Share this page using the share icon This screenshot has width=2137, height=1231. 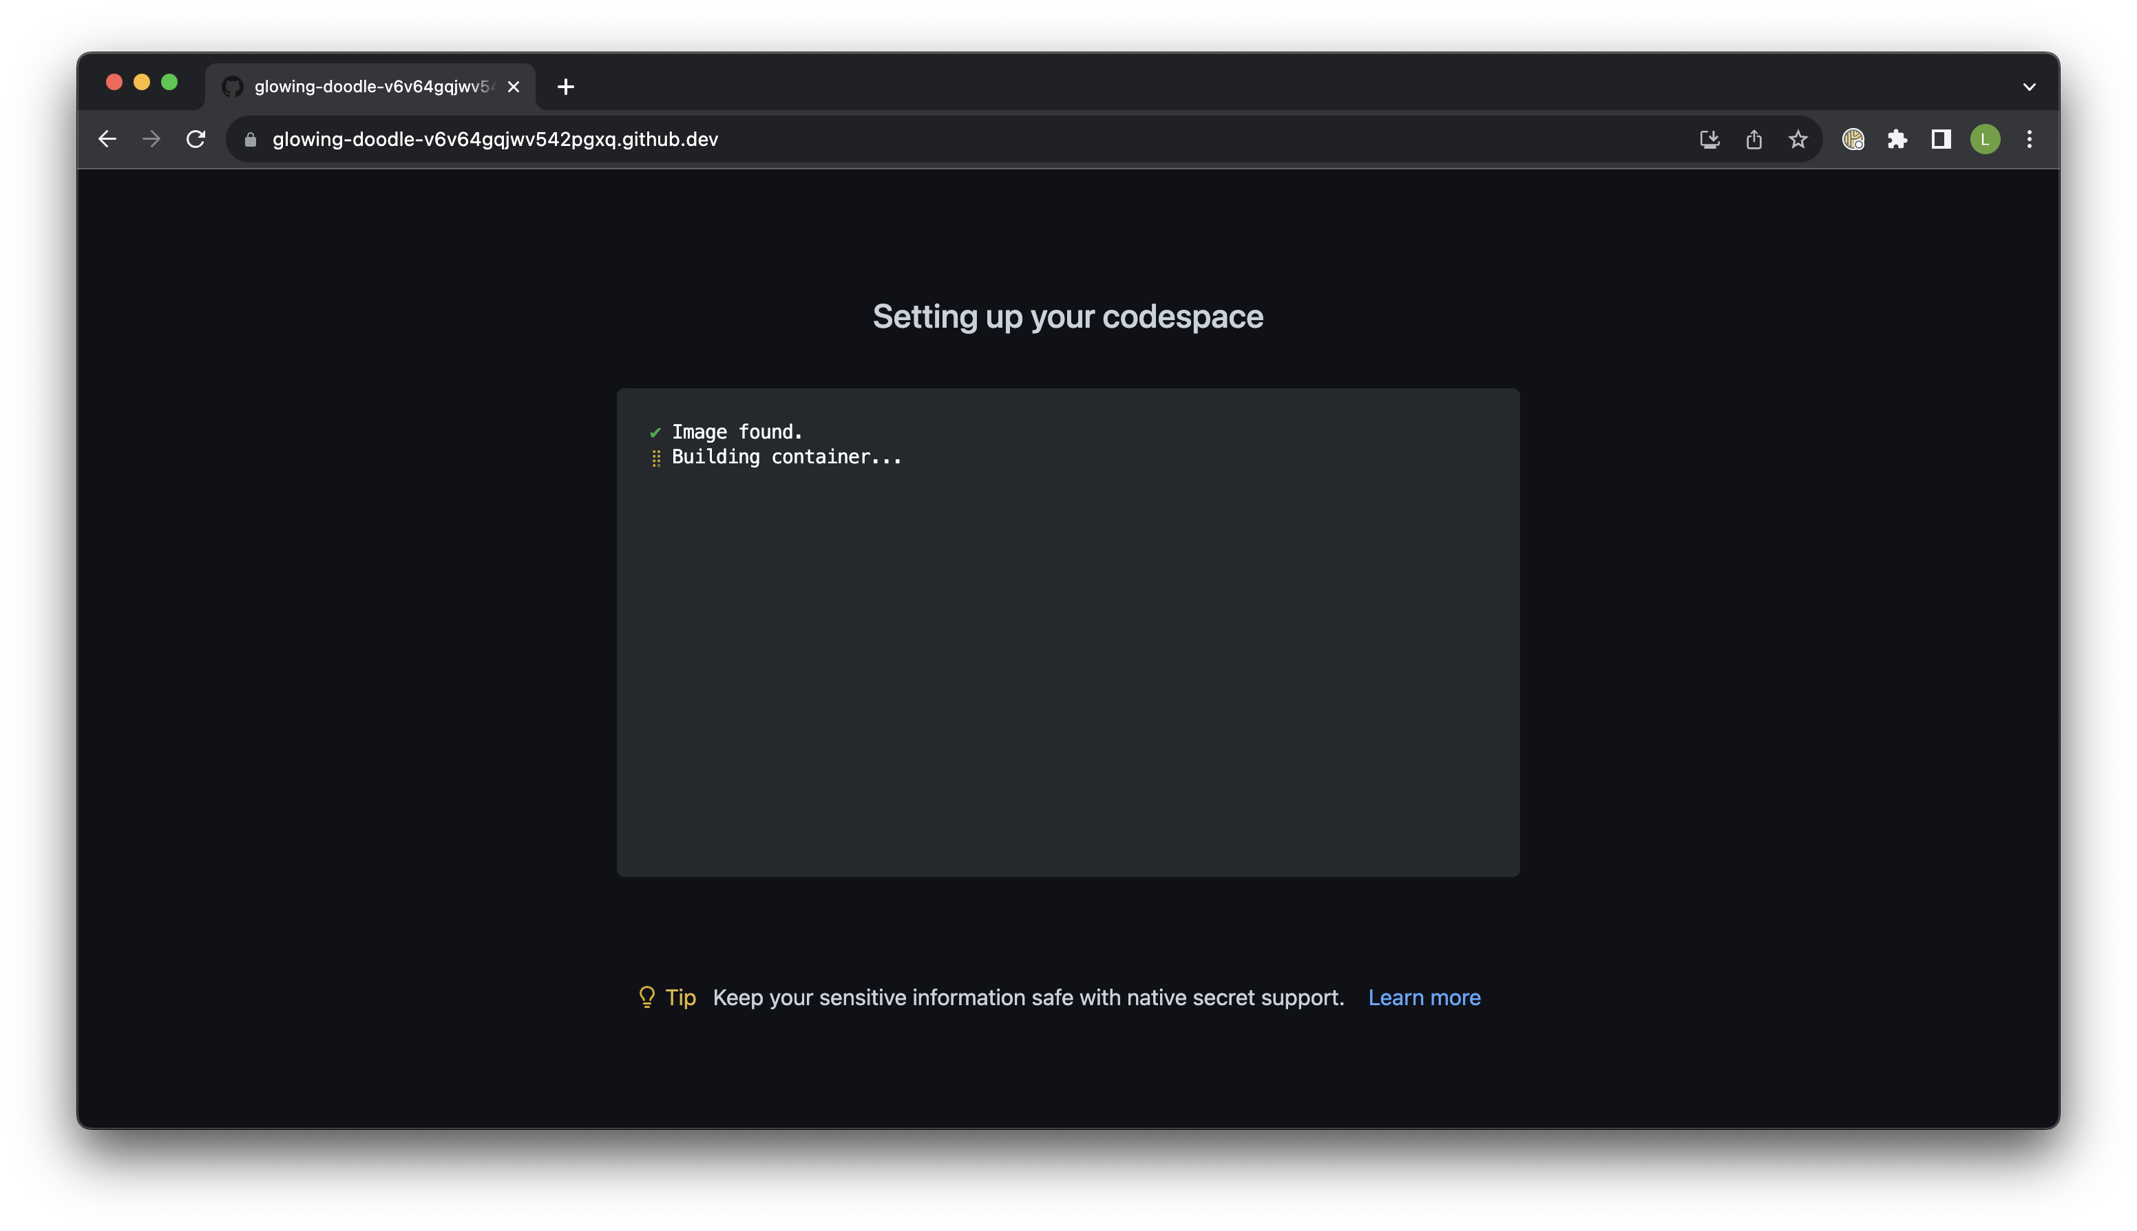coord(1754,140)
